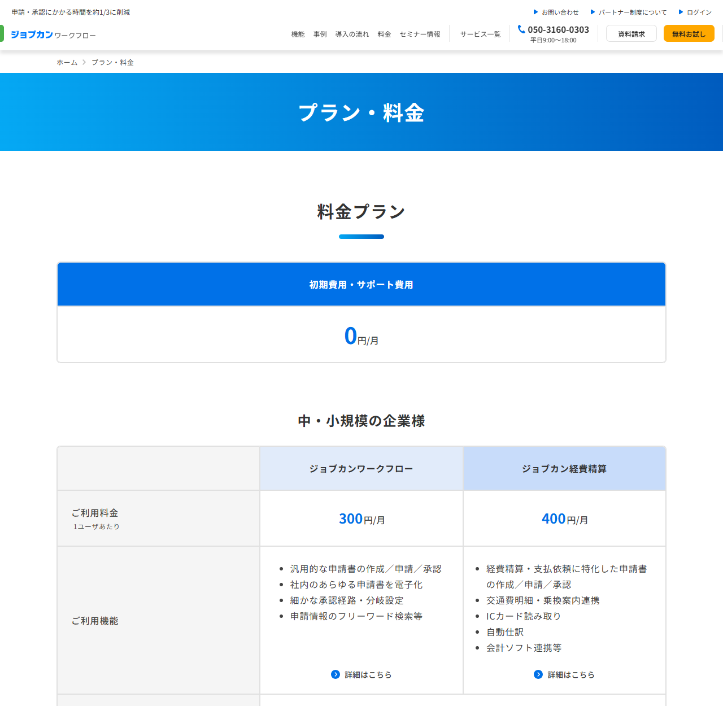Screen dimensions: 723x706
Task: Click the 0円/月 price
Action: 361,335
